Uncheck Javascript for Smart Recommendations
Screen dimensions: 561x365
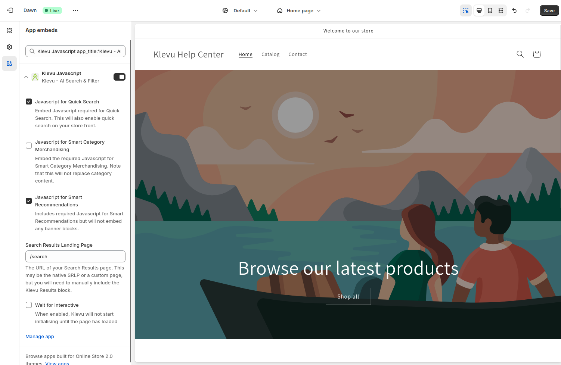29,201
